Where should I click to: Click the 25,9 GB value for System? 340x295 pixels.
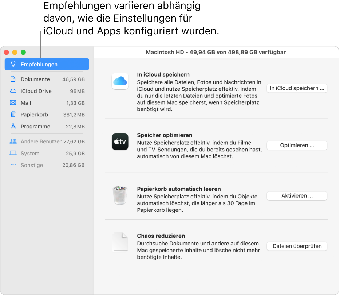point(75,154)
